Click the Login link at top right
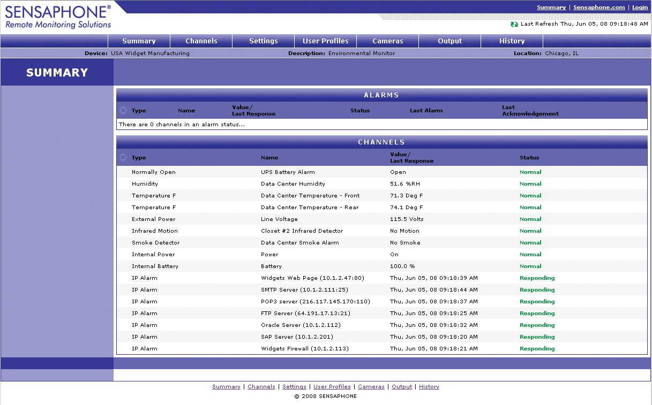The width and height of the screenshot is (652, 405). pos(640,7)
